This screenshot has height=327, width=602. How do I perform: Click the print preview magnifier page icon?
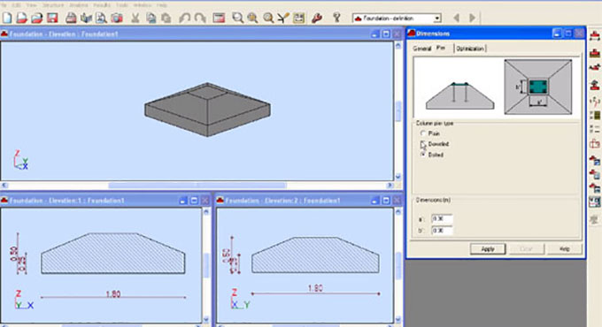click(x=101, y=18)
